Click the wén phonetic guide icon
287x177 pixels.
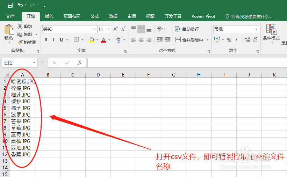click(119, 39)
